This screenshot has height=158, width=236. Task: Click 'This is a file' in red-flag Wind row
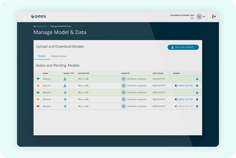[83, 106]
